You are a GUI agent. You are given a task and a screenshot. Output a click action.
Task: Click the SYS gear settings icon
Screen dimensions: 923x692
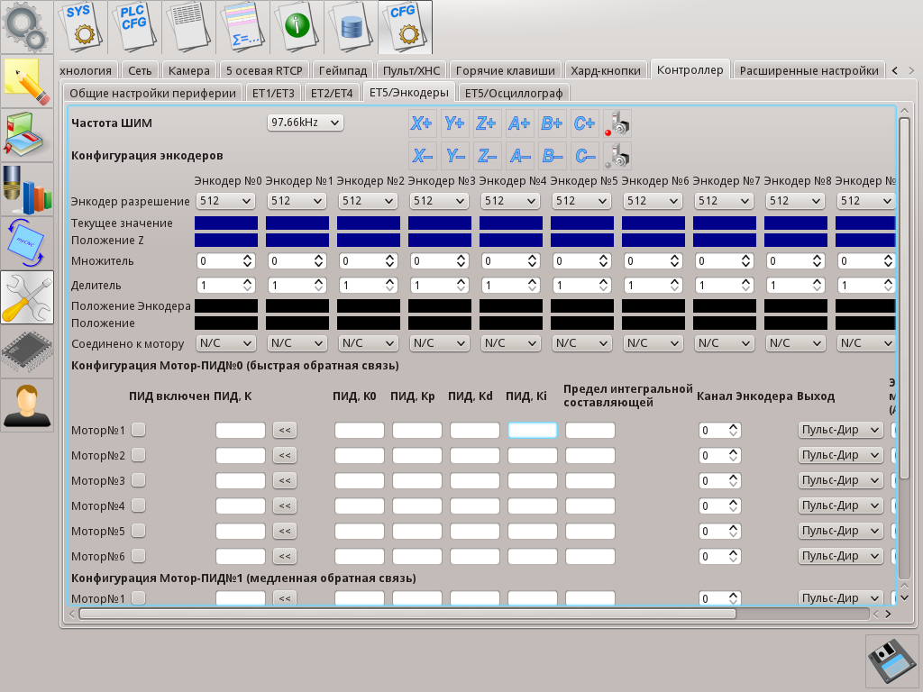coord(81,26)
